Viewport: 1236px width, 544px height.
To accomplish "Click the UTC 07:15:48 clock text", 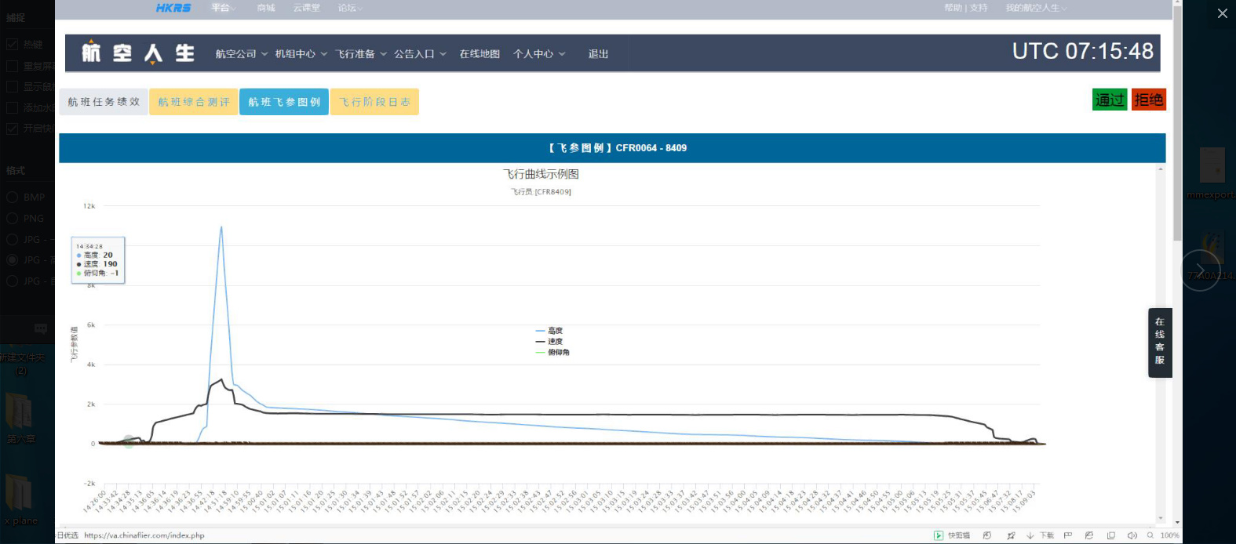I will tap(1083, 52).
